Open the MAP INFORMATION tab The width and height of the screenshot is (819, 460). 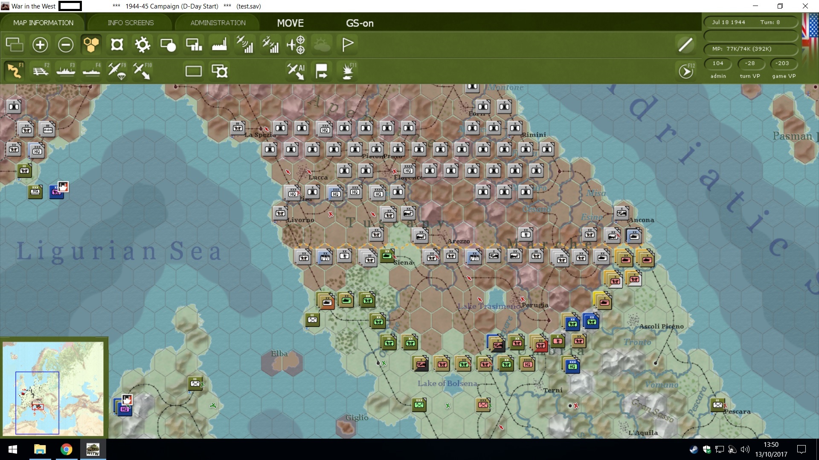pyautogui.click(x=43, y=23)
